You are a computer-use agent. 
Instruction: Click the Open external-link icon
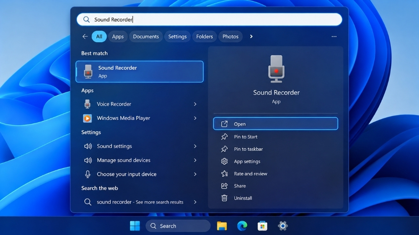pyautogui.click(x=224, y=124)
